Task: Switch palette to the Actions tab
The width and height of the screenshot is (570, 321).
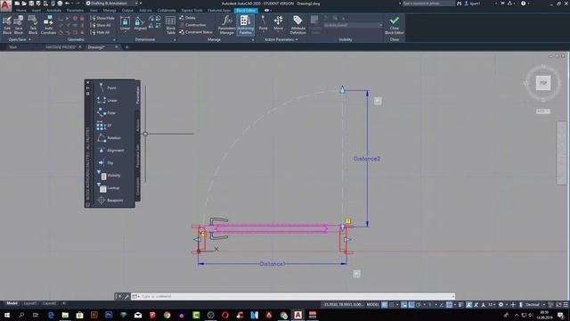Action: tap(138, 125)
